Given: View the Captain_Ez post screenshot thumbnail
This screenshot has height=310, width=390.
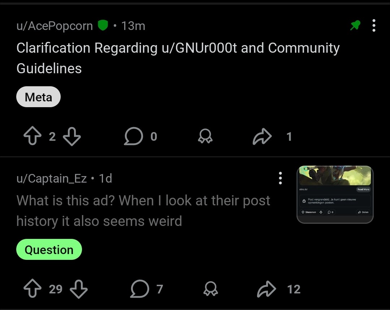Looking at the screenshot, I should [335, 195].
